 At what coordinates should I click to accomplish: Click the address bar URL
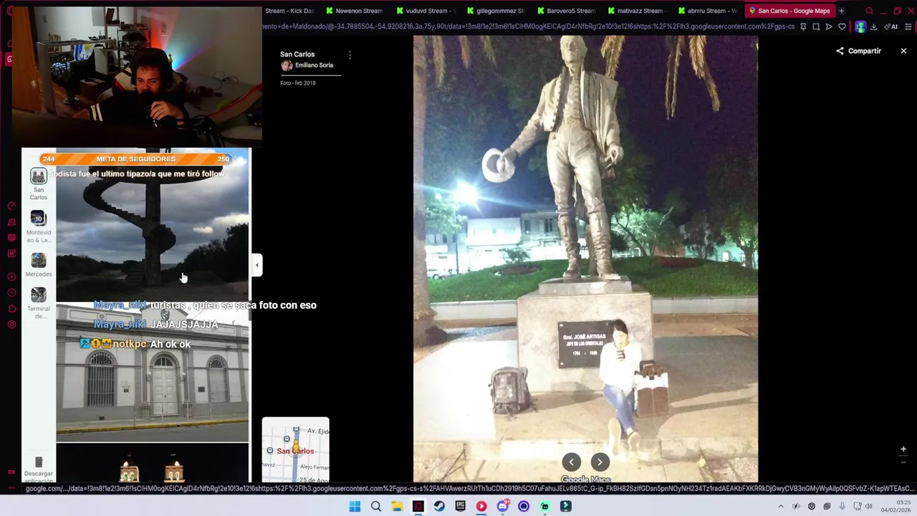[x=529, y=27]
